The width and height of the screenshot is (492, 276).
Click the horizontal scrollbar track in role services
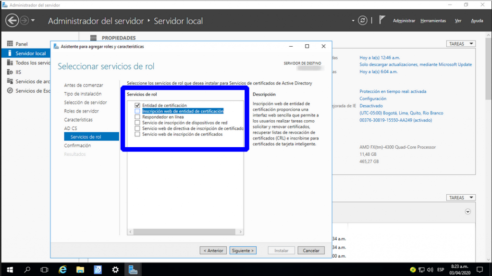coord(184,232)
